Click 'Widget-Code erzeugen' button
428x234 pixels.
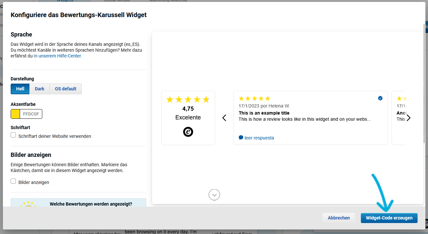tap(389, 218)
